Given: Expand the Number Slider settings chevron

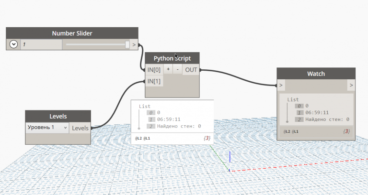Looking at the screenshot, I should tap(13, 44).
